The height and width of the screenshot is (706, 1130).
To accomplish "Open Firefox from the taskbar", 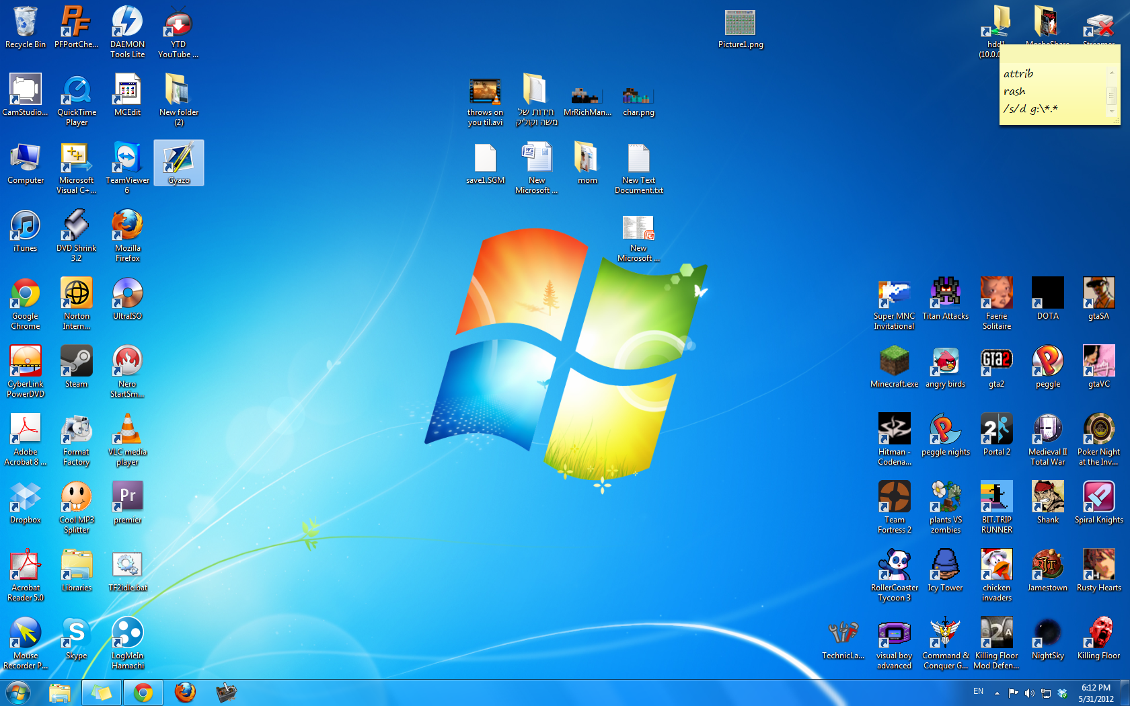I will point(185,693).
